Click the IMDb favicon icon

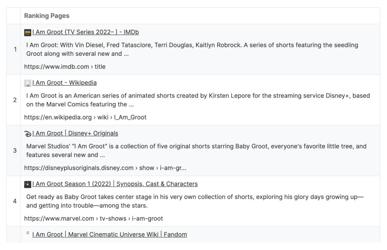(x=28, y=32)
